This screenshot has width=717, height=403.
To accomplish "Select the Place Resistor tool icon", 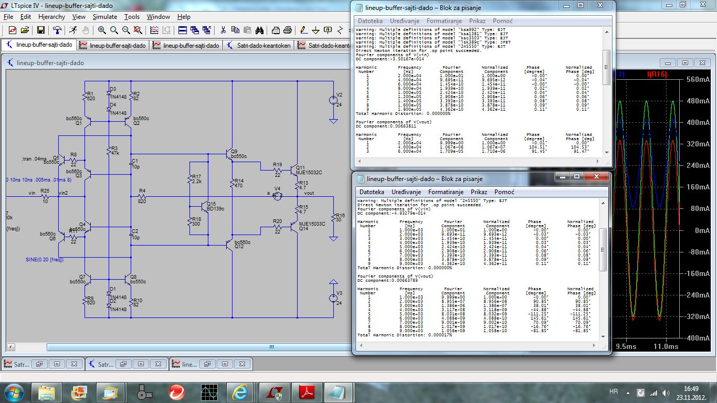I will [340, 30].
